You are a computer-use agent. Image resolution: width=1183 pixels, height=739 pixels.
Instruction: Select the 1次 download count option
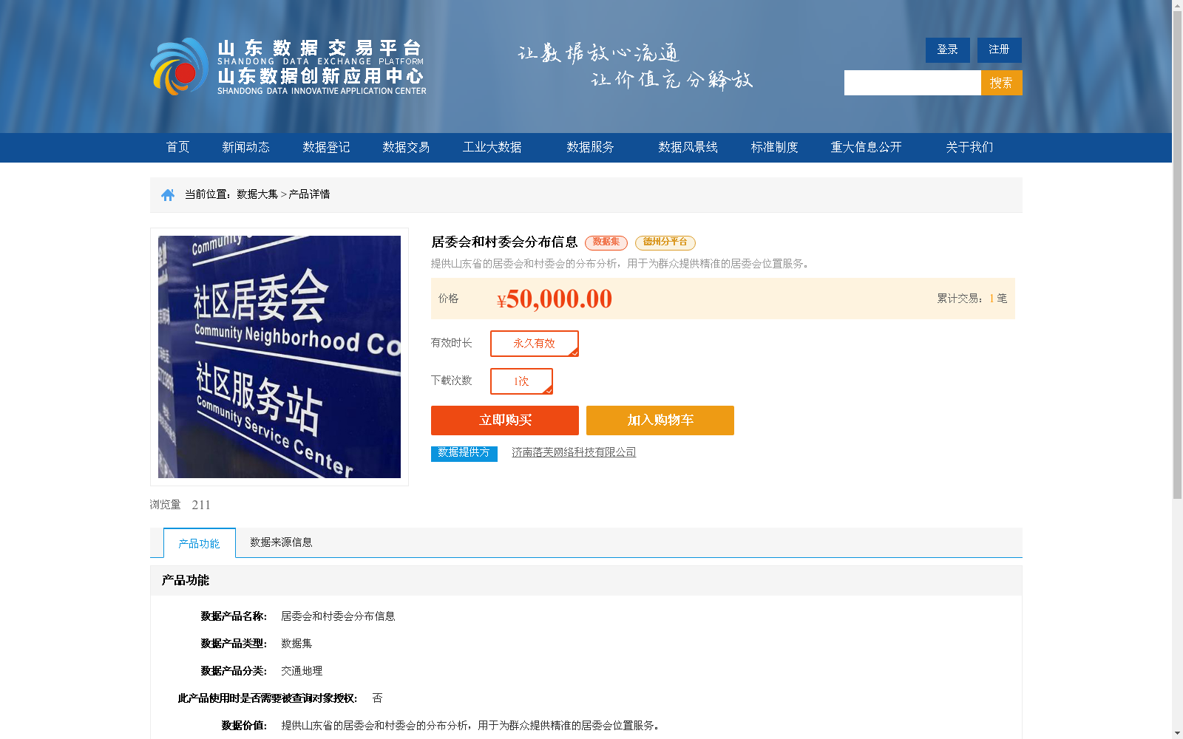click(x=521, y=381)
